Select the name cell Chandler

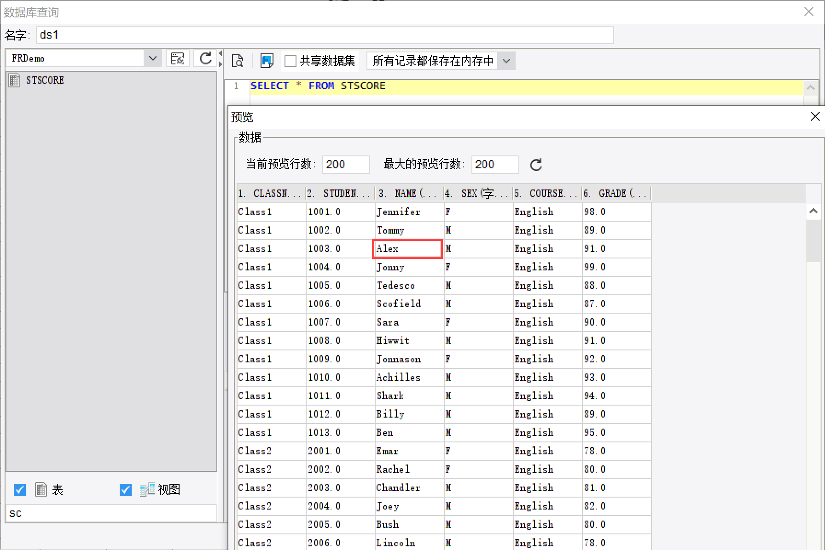coord(409,488)
